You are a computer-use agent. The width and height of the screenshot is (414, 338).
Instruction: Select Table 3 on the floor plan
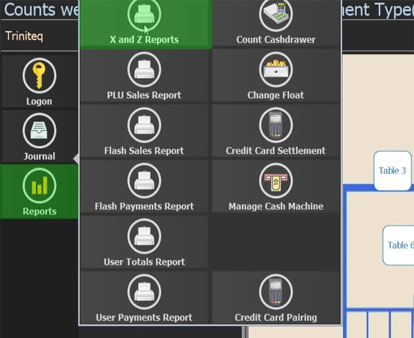pyautogui.click(x=392, y=171)
